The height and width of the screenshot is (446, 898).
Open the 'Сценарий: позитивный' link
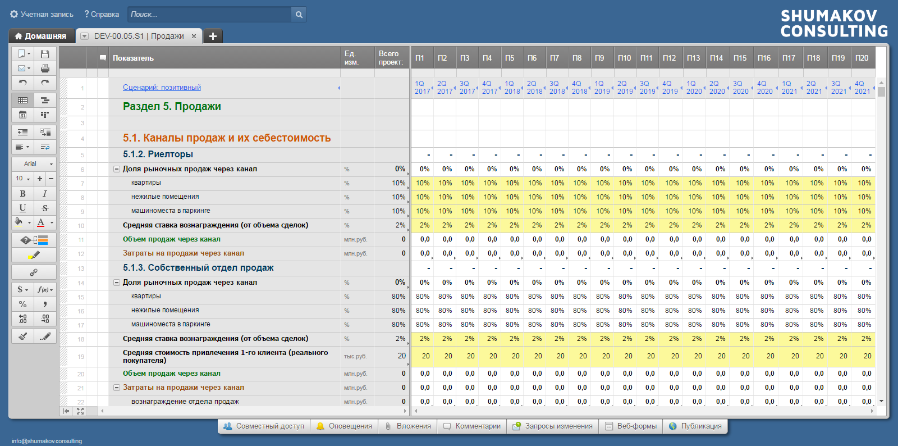point(162,88)
